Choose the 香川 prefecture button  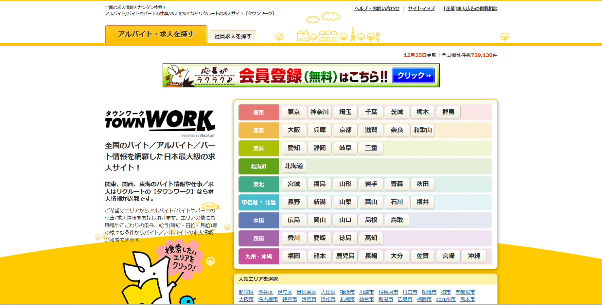[x=294, y=238]
